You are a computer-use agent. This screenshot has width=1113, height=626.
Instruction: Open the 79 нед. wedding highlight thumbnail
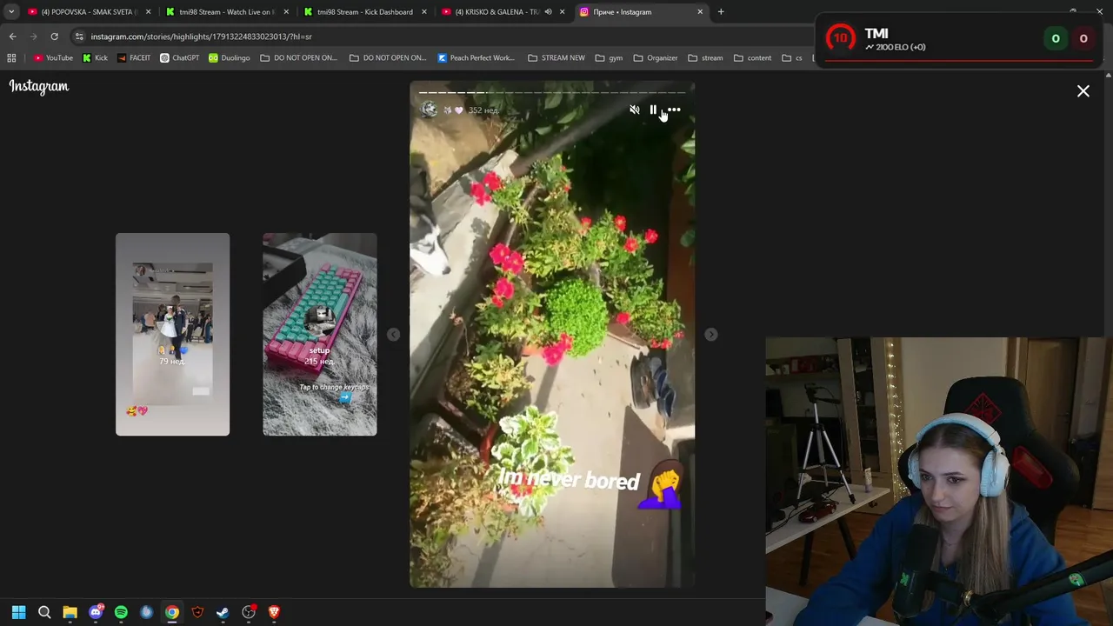click(x=173, y=334)
